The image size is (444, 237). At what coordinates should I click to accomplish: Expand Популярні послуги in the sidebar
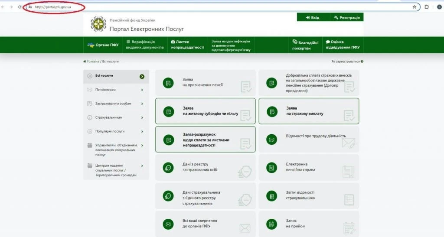pyautogui.click(x=116, y=131)
